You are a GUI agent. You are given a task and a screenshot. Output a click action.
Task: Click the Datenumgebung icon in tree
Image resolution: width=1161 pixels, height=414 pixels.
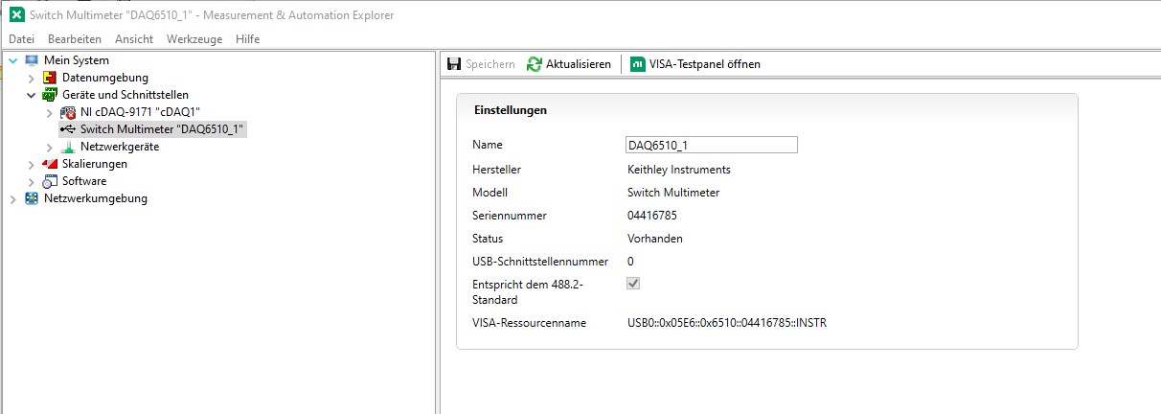pos(50,78)
